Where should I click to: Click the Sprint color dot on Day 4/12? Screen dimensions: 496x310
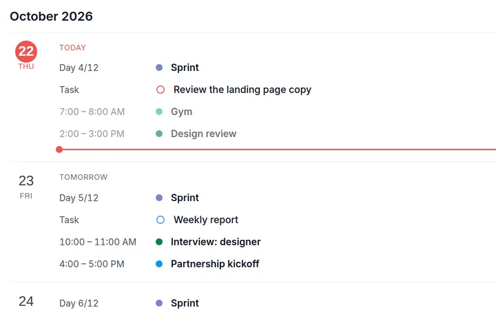click(x=159, y=68)
